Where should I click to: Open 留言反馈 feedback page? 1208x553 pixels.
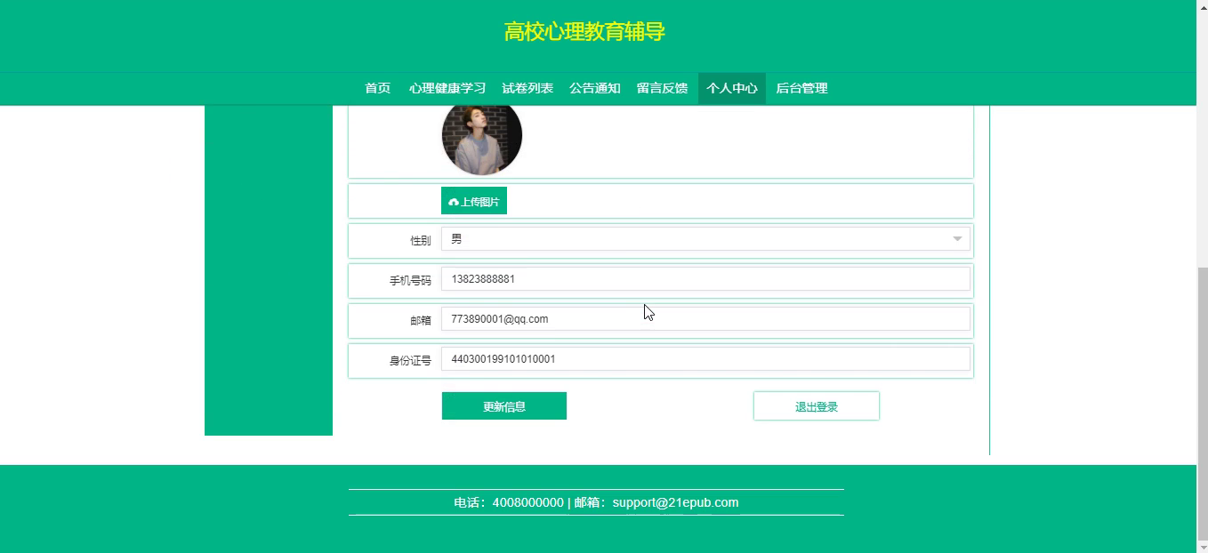[663, 88]
